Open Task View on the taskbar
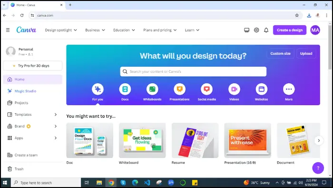The height and width of the screenshot is (188, 333). 87,183
